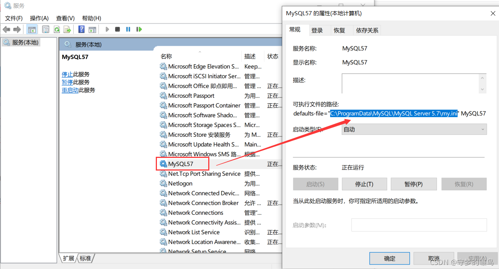This screenshot has width=499, height=269.
Task: Select the Network Connectivity Assis... service name
Action: click(x=205, y=223)
